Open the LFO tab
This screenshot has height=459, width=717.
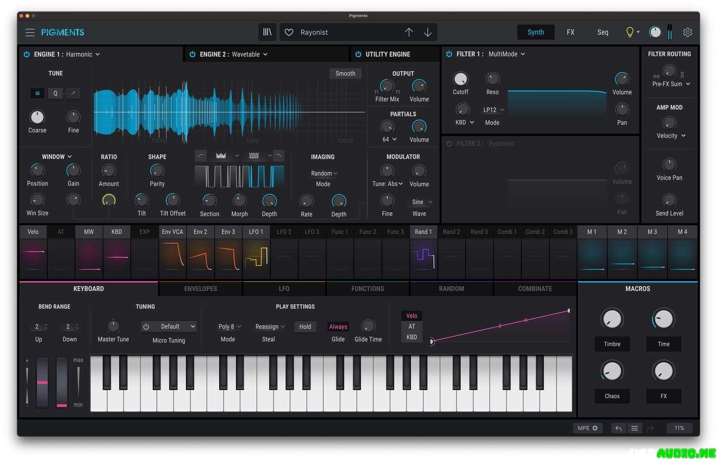coord(284,289)
